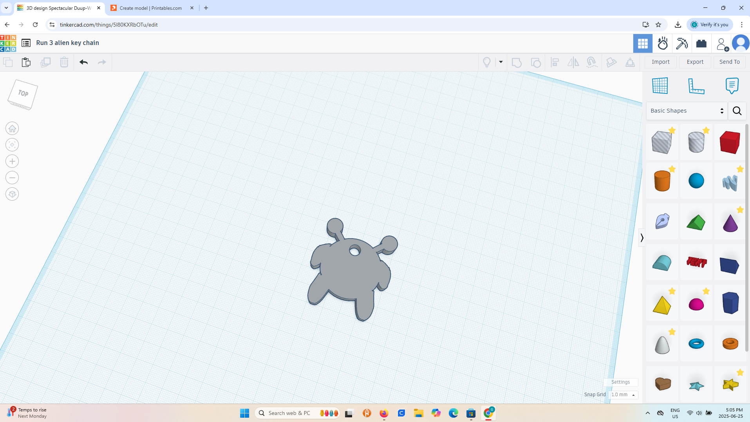Viewport: 750px width, 422px height.
Task: Open the design list menu icon
Action: (26, 43)
